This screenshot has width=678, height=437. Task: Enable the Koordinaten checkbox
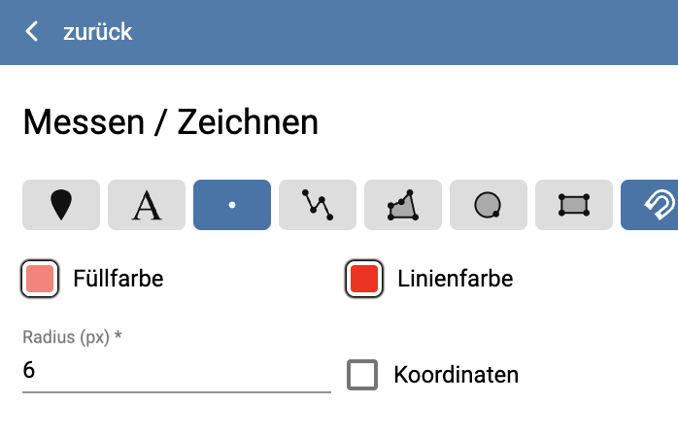362,375
